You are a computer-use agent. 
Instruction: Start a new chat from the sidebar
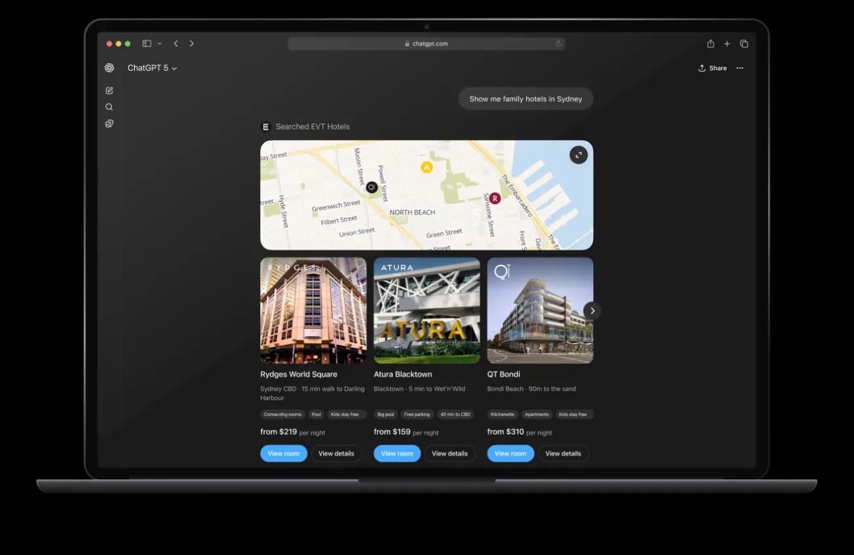(109, 91)
